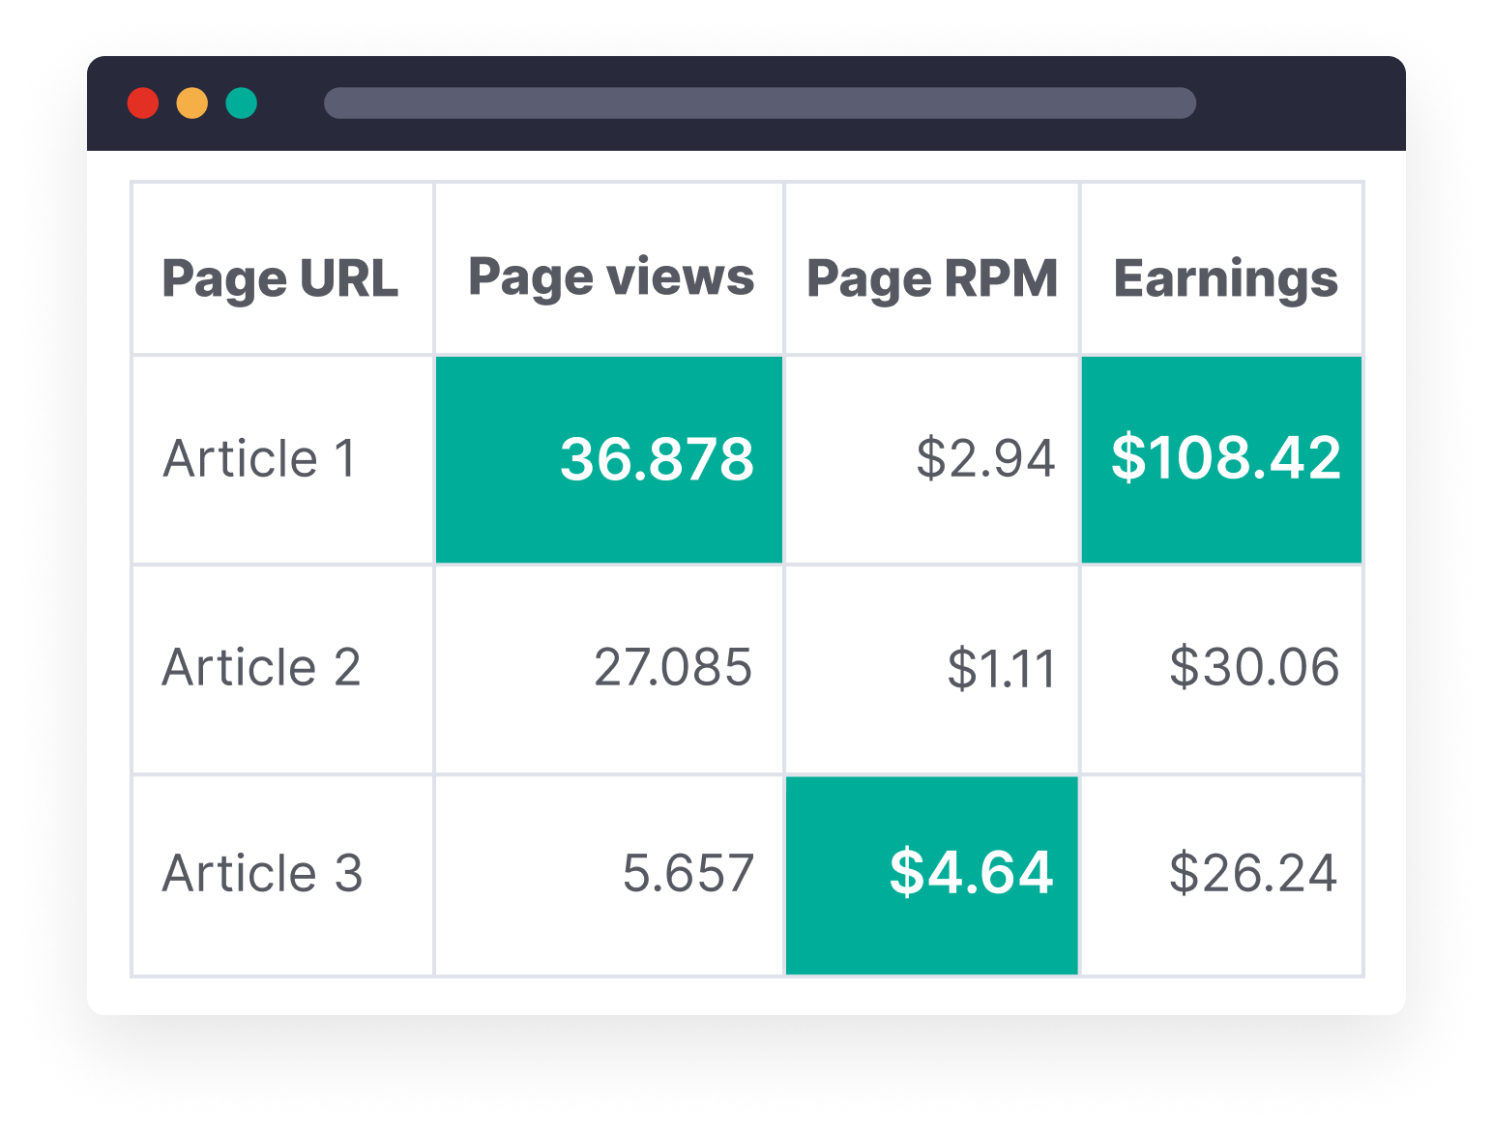This screenshot has height=1133, width=1493.
Task: Sort by the Page views column header
Action: click(x=610, y=277)
